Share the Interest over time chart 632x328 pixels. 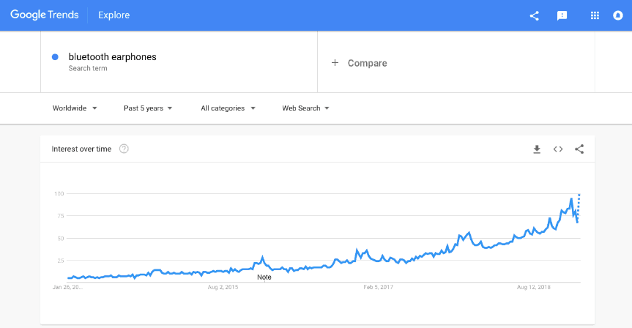(x=579, y=149)
